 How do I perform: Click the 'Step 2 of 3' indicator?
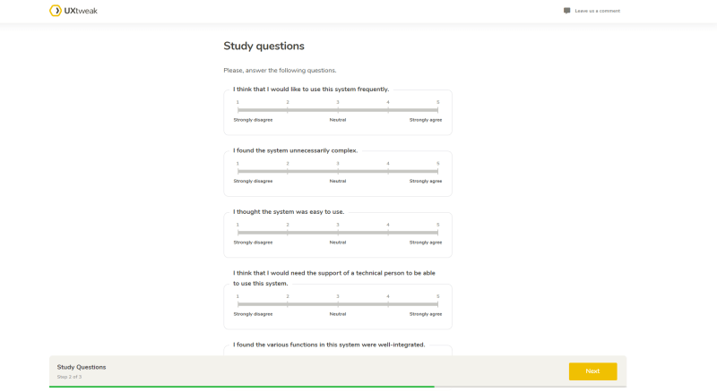(x=70, y=377)
